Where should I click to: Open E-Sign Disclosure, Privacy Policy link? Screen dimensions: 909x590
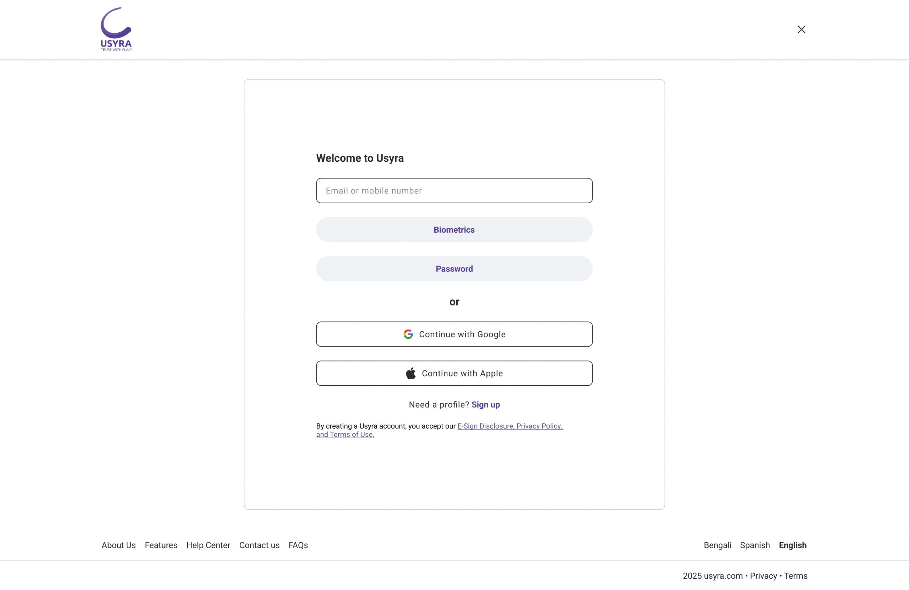click(x=510, y=426)
